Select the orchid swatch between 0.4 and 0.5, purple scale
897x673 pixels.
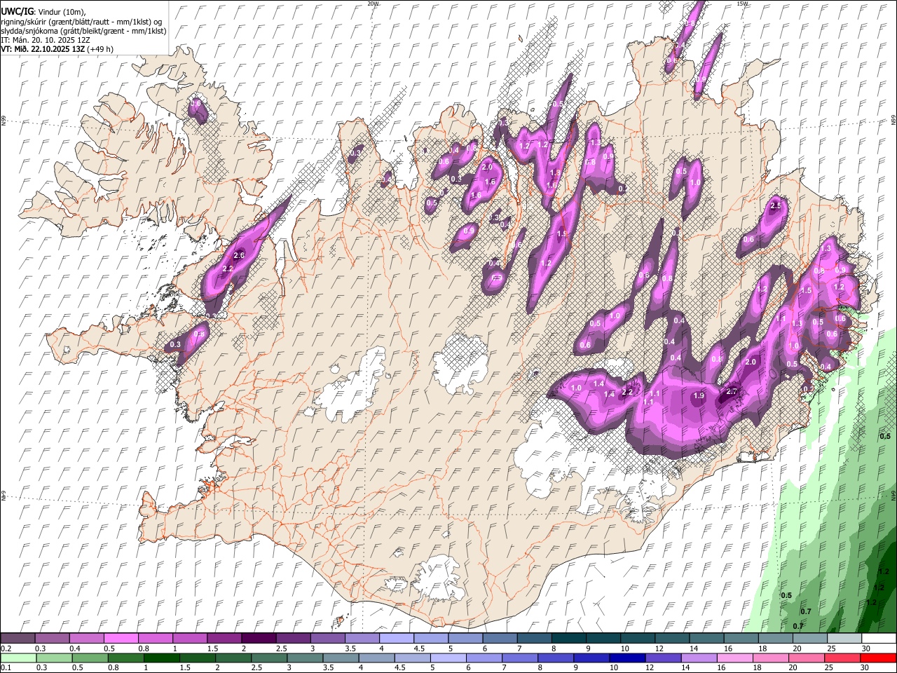click(86, 639)
